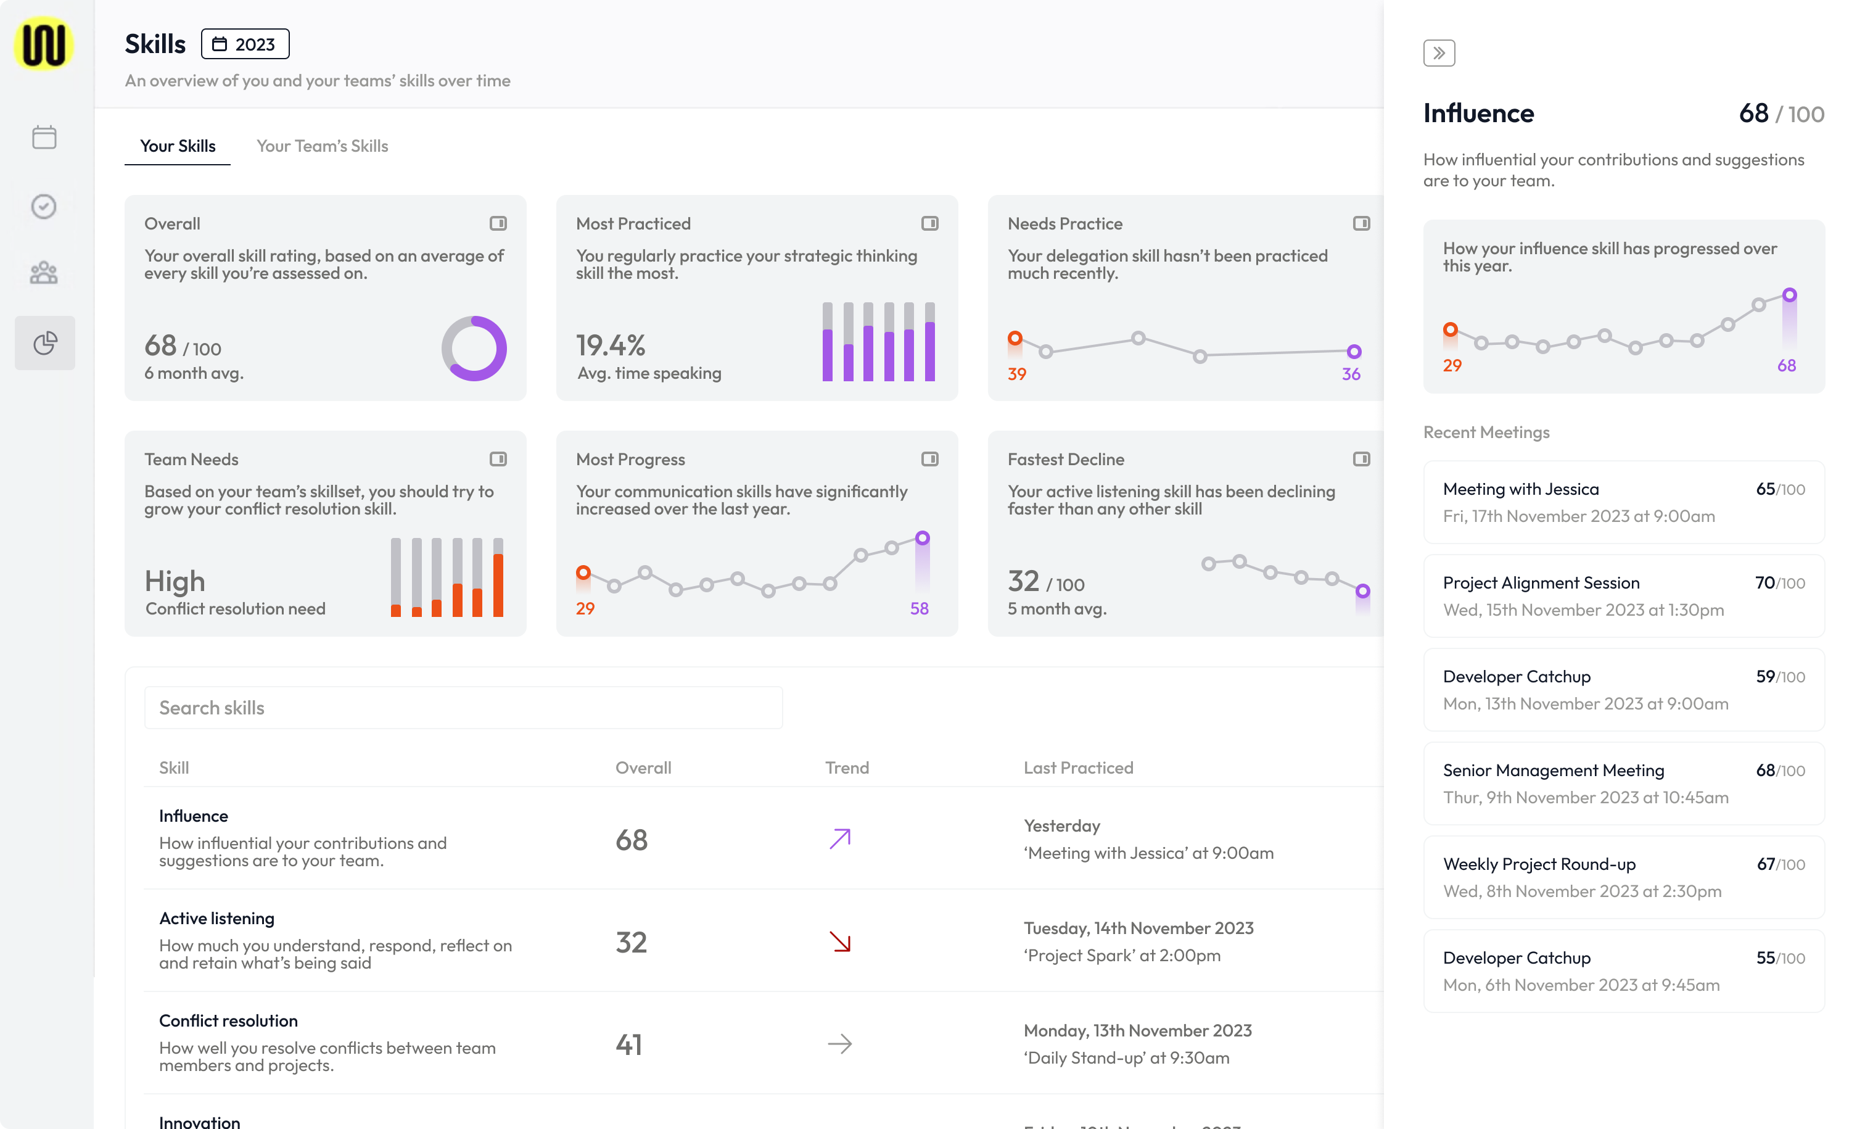This screenshot has height=1129, width=1865.
Task: Open the calendar sidebar icon
Action: coord(44,137)
